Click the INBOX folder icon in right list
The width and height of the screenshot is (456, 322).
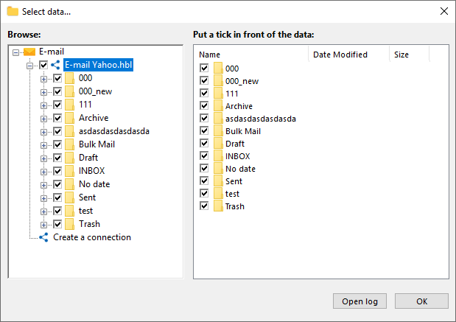click(218, 156)
